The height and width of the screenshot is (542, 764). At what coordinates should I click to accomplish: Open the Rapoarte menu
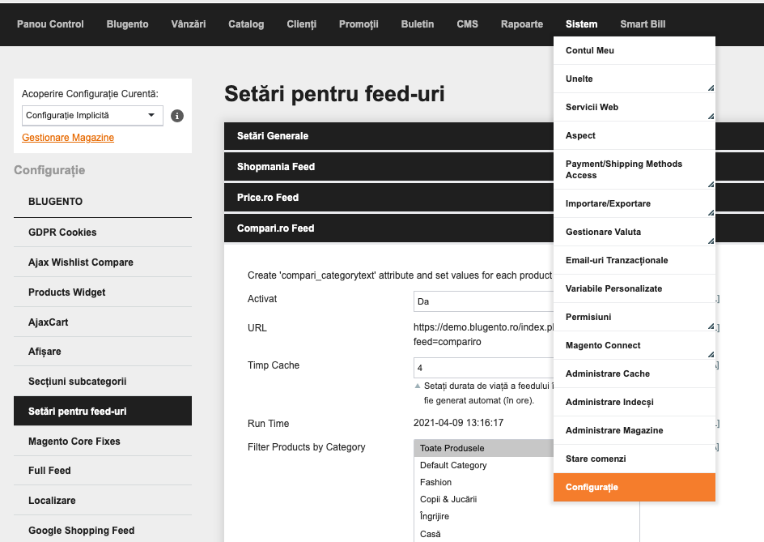tap(522, 24)
